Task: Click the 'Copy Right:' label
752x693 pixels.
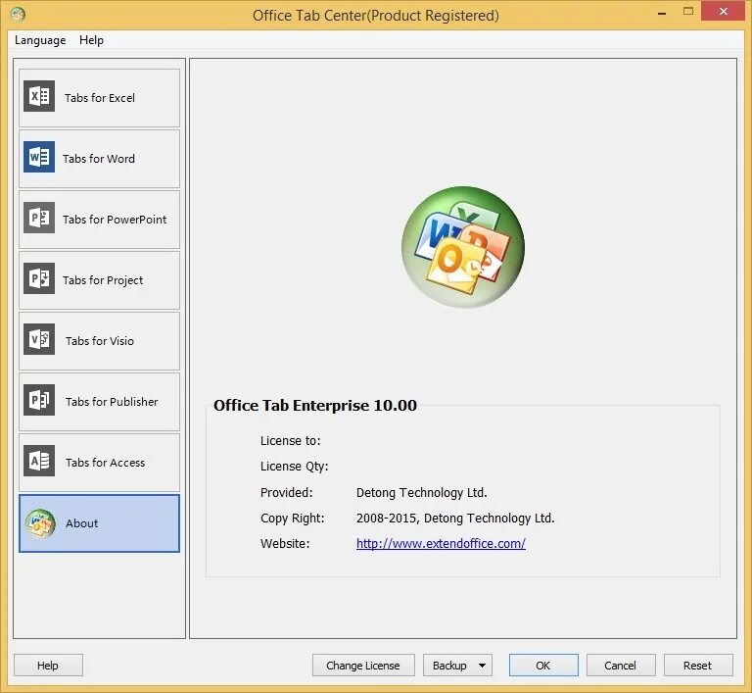Action: [293, 519]
